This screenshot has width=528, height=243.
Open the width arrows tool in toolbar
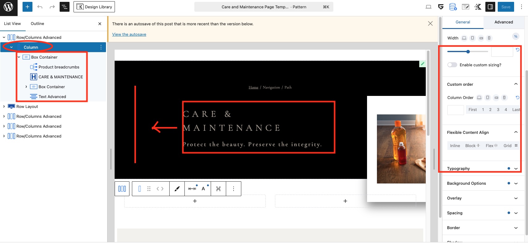pos(192,189)
